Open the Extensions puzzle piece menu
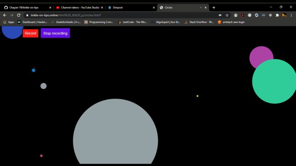Viewport: 296px width, 166px height. (x=277, y=15)
